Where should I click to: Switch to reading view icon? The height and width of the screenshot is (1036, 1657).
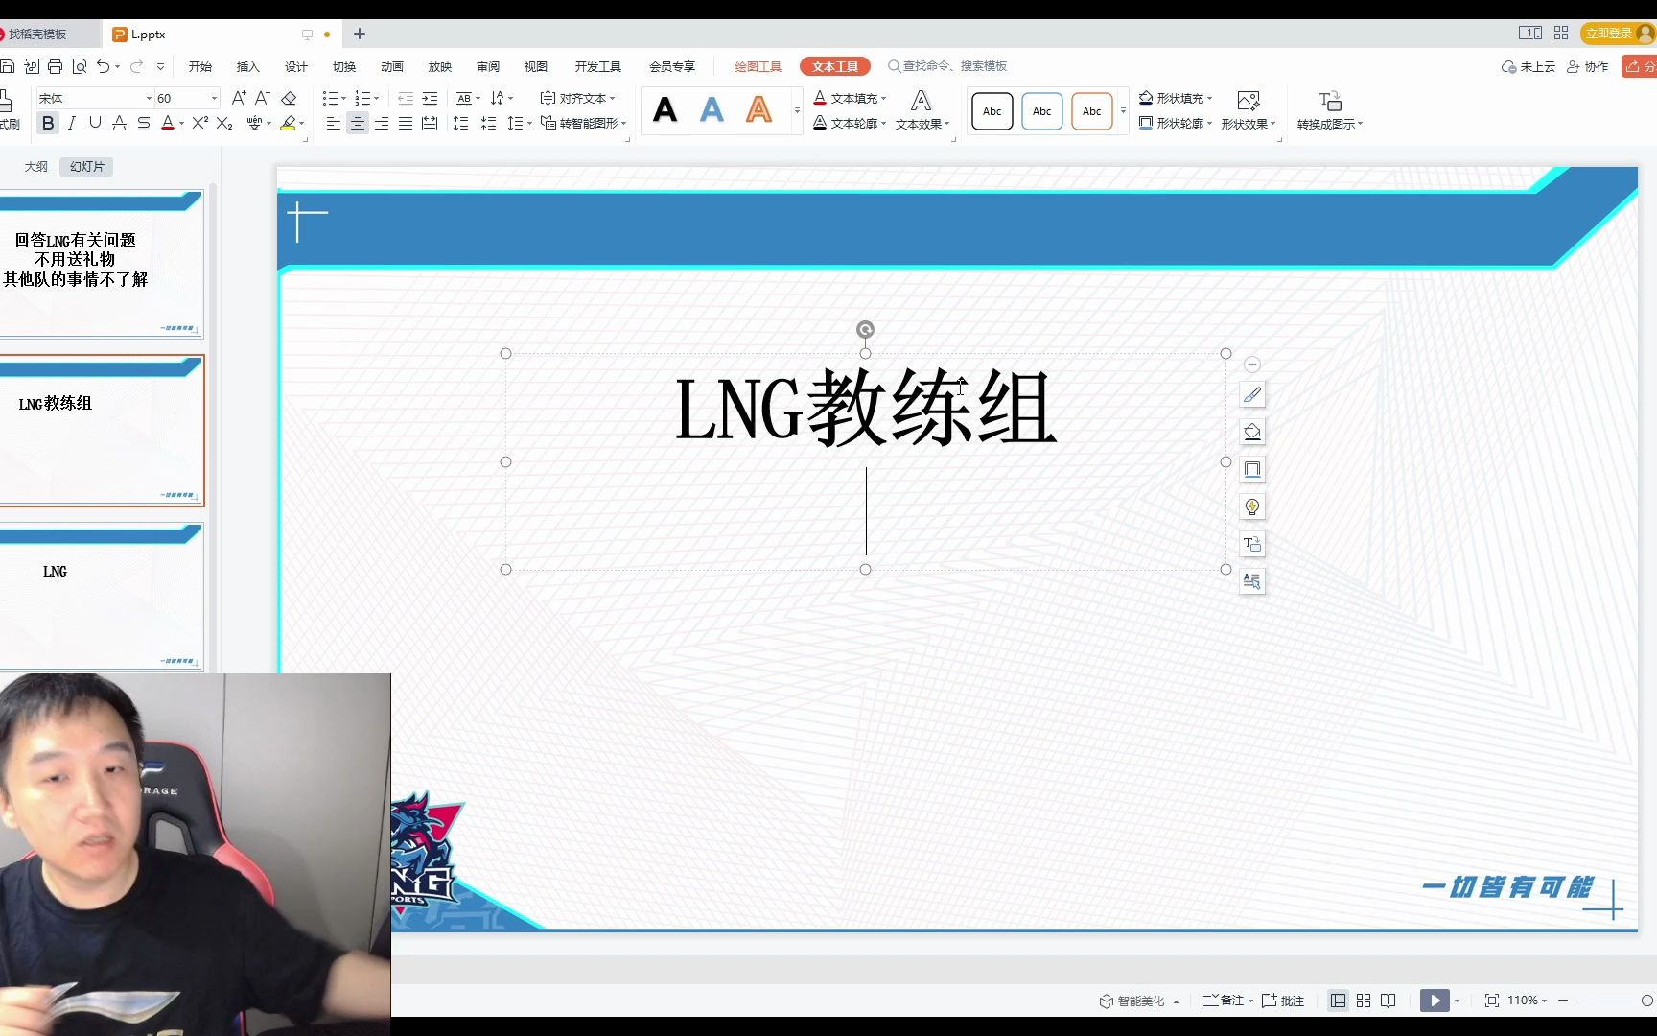1389,1001
